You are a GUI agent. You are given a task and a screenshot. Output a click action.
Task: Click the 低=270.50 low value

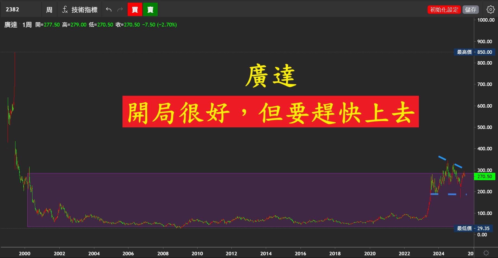click(101, 25)
